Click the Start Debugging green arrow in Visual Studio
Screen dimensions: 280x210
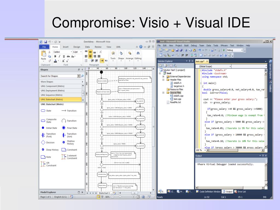[224, 50]
